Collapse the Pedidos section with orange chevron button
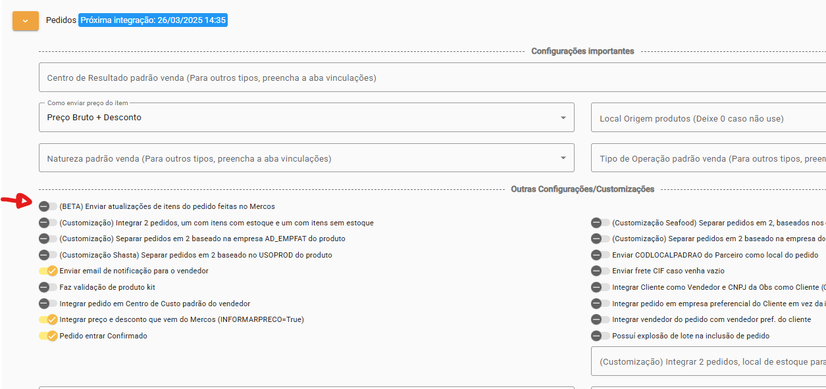Viewport: 826px width, 389px height. (x=26, y=20)
